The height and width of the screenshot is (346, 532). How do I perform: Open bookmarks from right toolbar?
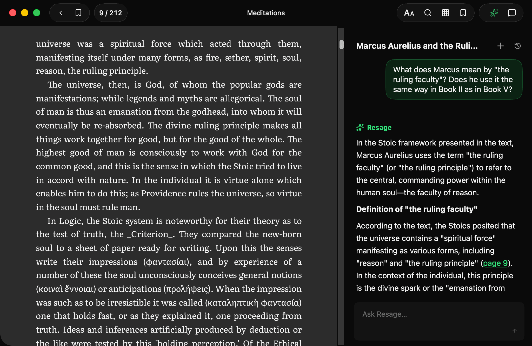tap(463, 13)
